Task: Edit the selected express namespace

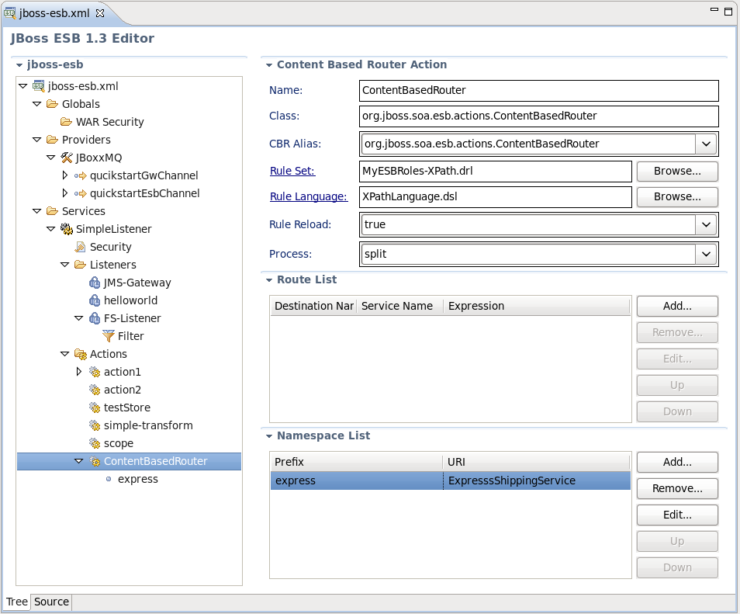Action: pyautogui.click(x=677, y=515)
